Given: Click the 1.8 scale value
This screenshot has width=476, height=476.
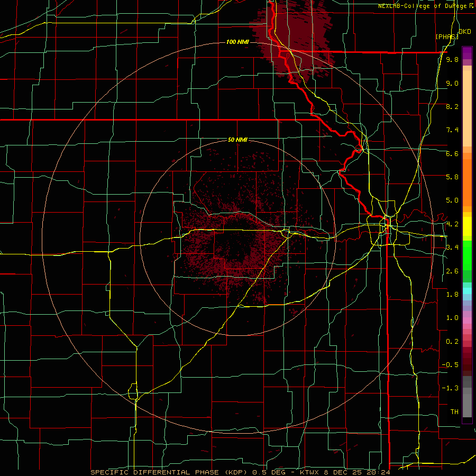Looking at the screenshot, I should (452, 295).
